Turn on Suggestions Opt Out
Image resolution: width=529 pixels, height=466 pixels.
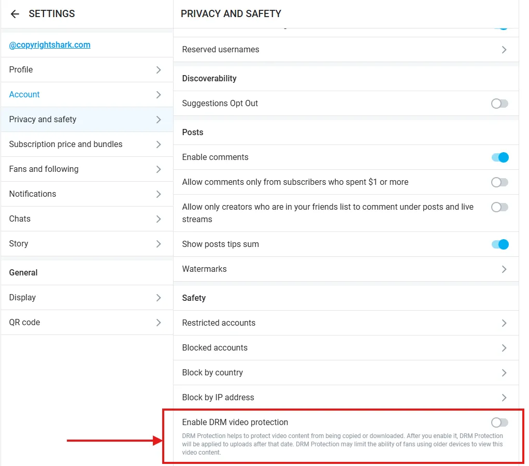(x=499, y=103)
